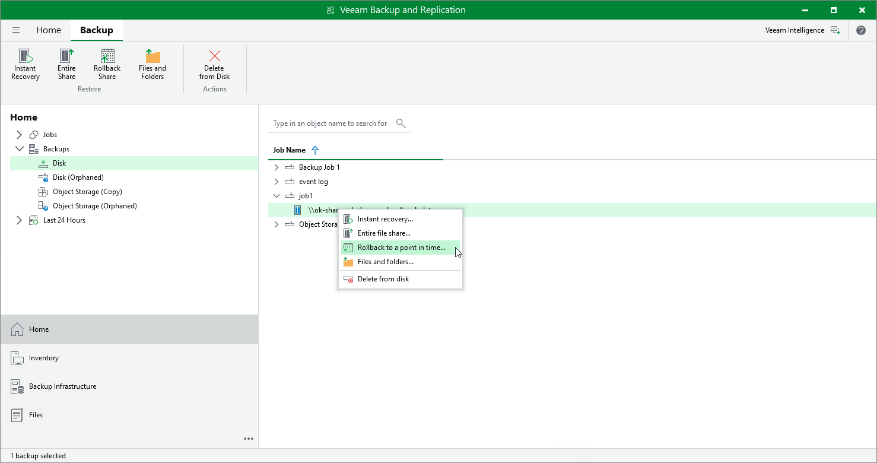The image size is (877, 463).
Task: Choose Entire file share... from context menu
Action: coord(401,233)
